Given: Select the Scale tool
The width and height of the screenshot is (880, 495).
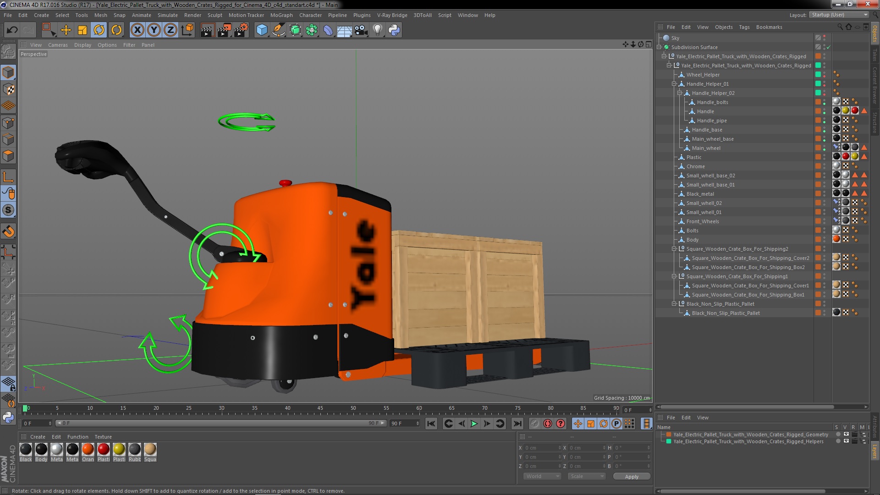Looking at the screenshot, I should (82, 30).
